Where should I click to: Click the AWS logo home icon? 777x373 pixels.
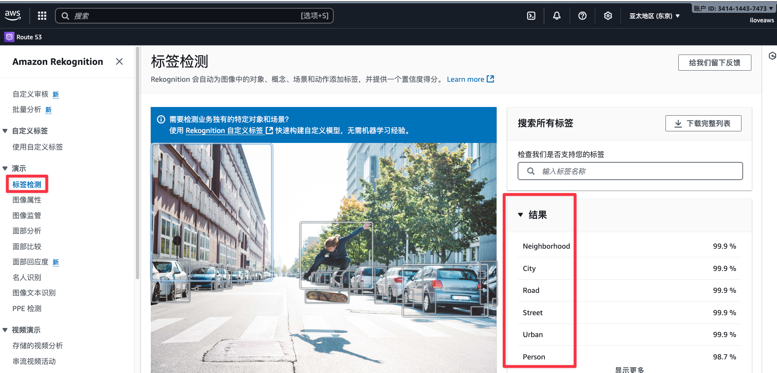pos(13,15)
